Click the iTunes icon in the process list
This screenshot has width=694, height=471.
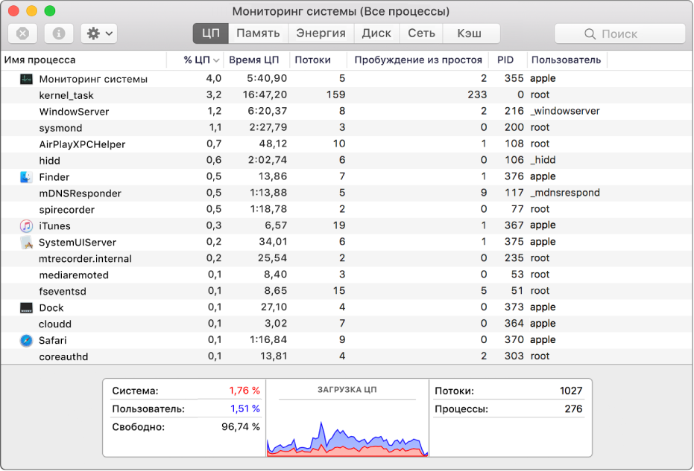tap(26, 226)
